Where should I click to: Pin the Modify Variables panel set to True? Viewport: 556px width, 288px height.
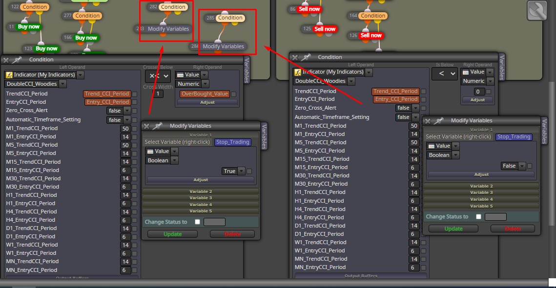[157, 126]
